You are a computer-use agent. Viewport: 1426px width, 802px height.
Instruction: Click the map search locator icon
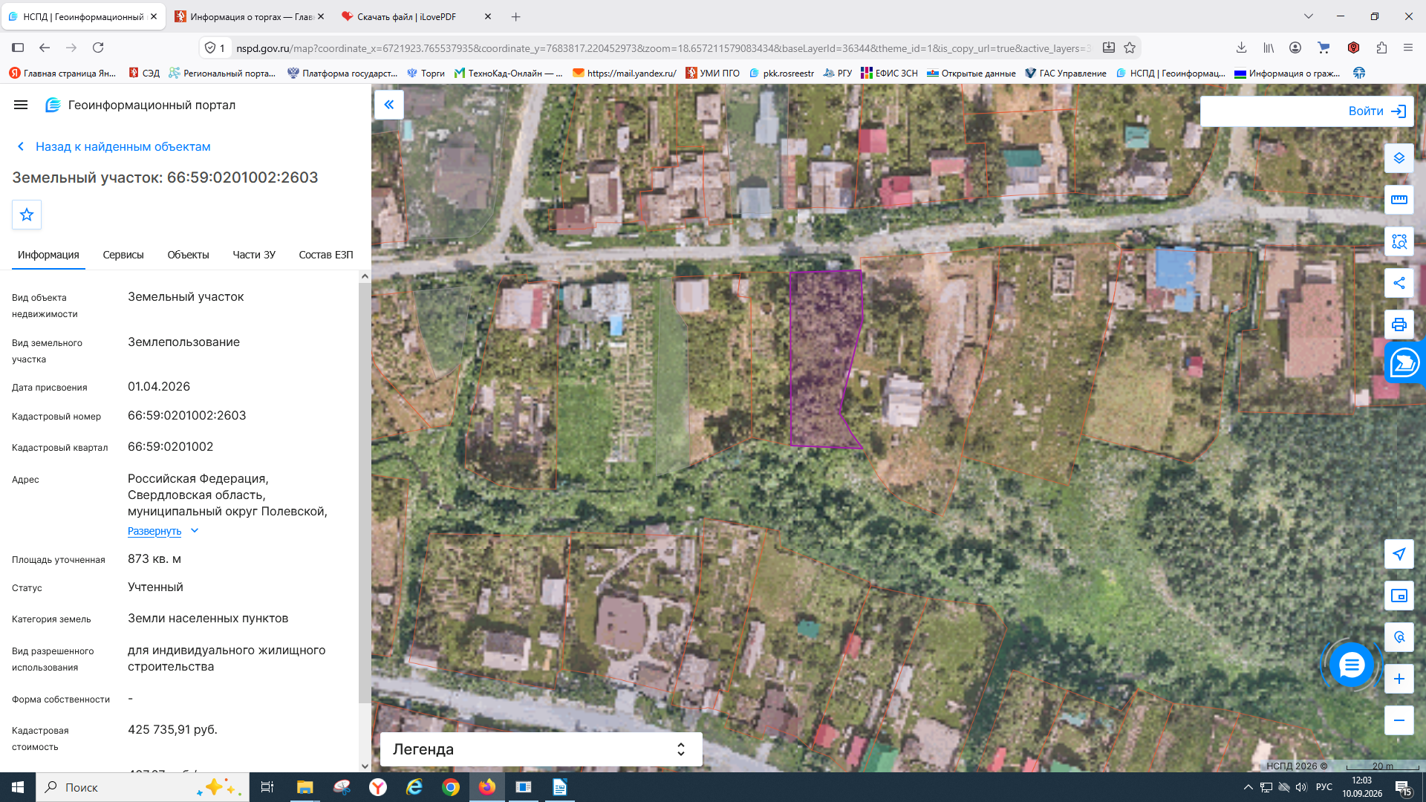1399,637
